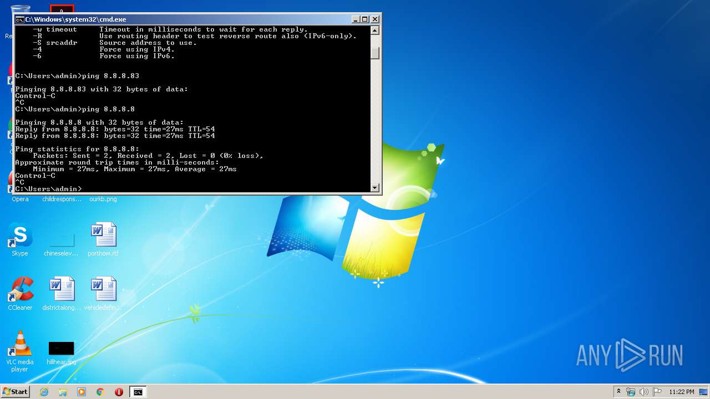Click the 'Ping statistics for 8.8.8.8:' line
Image resolution: width=710 pixels, height=399 pixels.
pyautogui.click(x=78, y=149)
